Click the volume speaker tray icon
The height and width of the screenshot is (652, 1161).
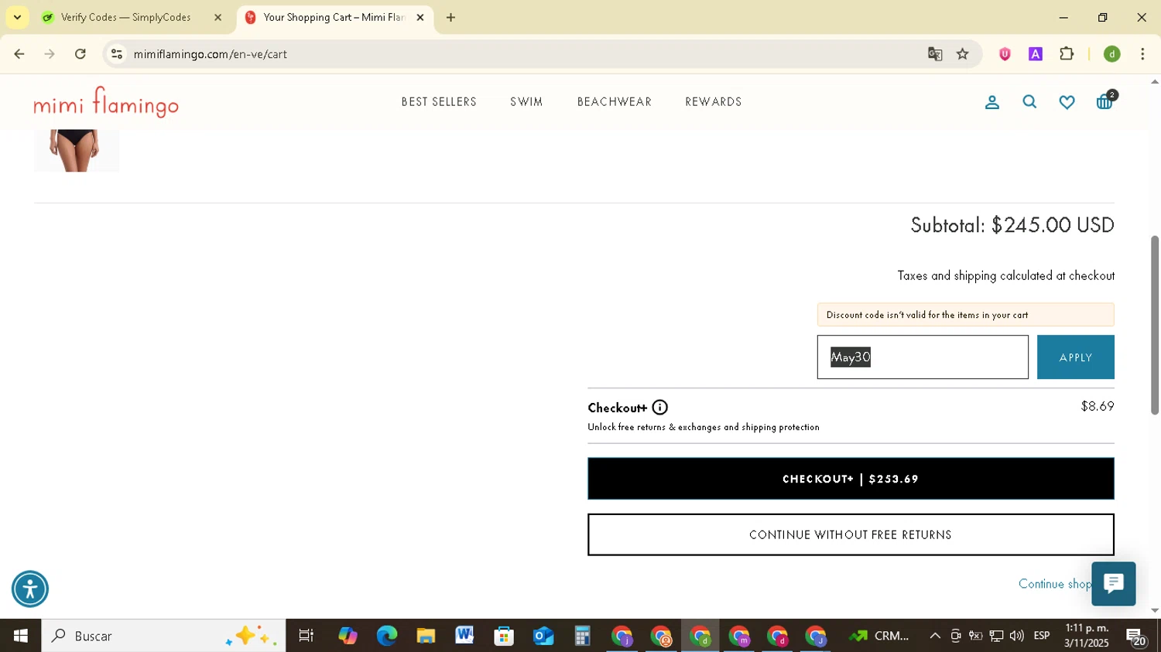tap(1016, 636)
